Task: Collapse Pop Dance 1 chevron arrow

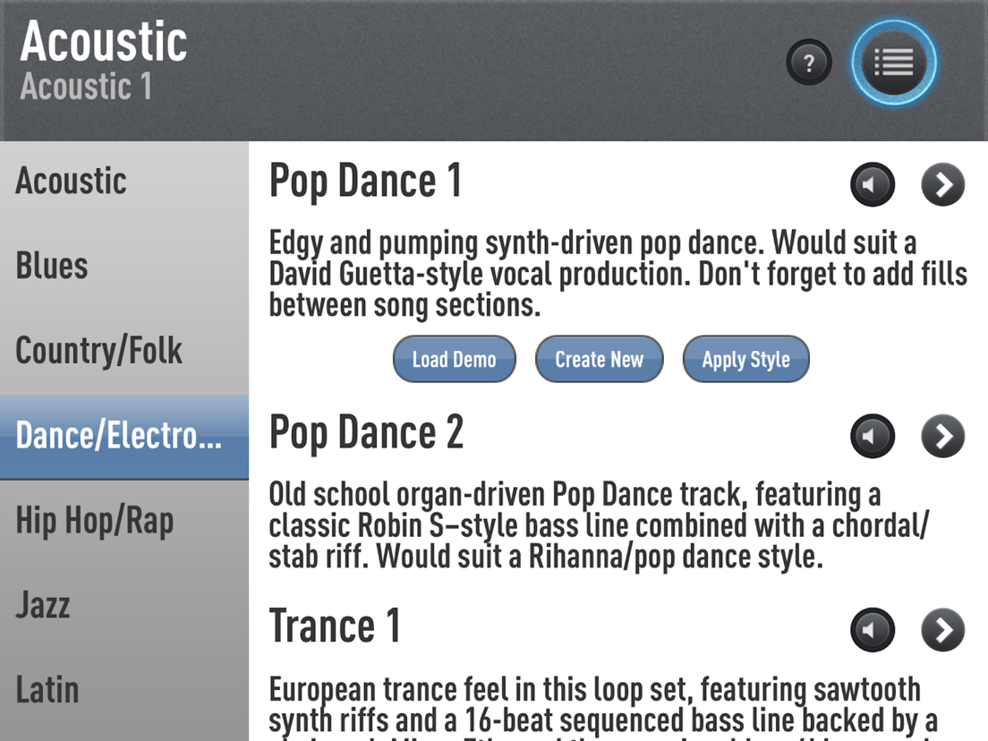Action: pos(943,184)
